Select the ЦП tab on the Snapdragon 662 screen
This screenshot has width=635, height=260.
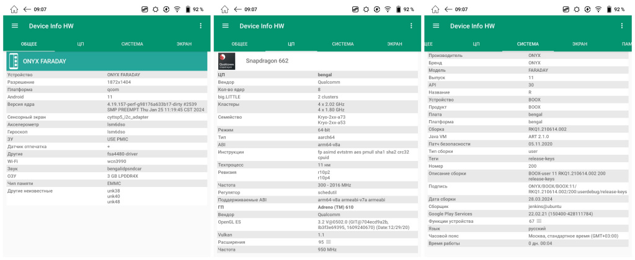click(291, 44)
